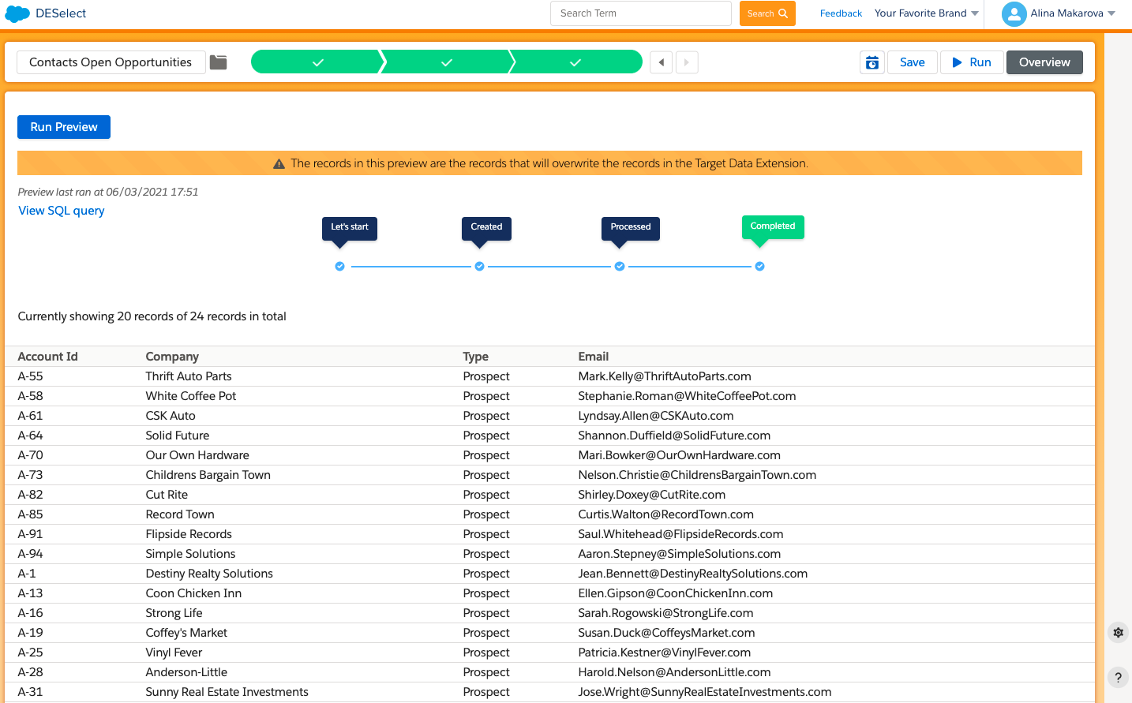Expand the Your Favorite Brand dropdown
The width and height of the screenshot is (1132, 703).
coord(926,13)
